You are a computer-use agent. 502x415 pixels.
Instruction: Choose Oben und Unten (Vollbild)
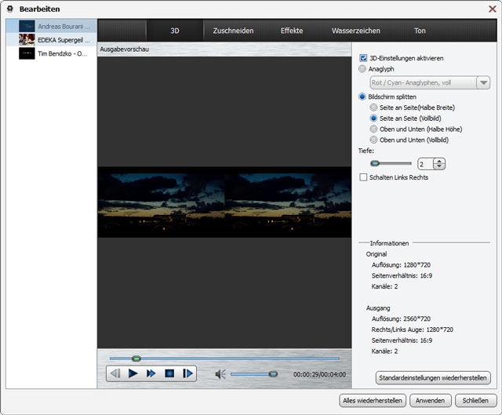pyautogui.click(x=373, y=140)
